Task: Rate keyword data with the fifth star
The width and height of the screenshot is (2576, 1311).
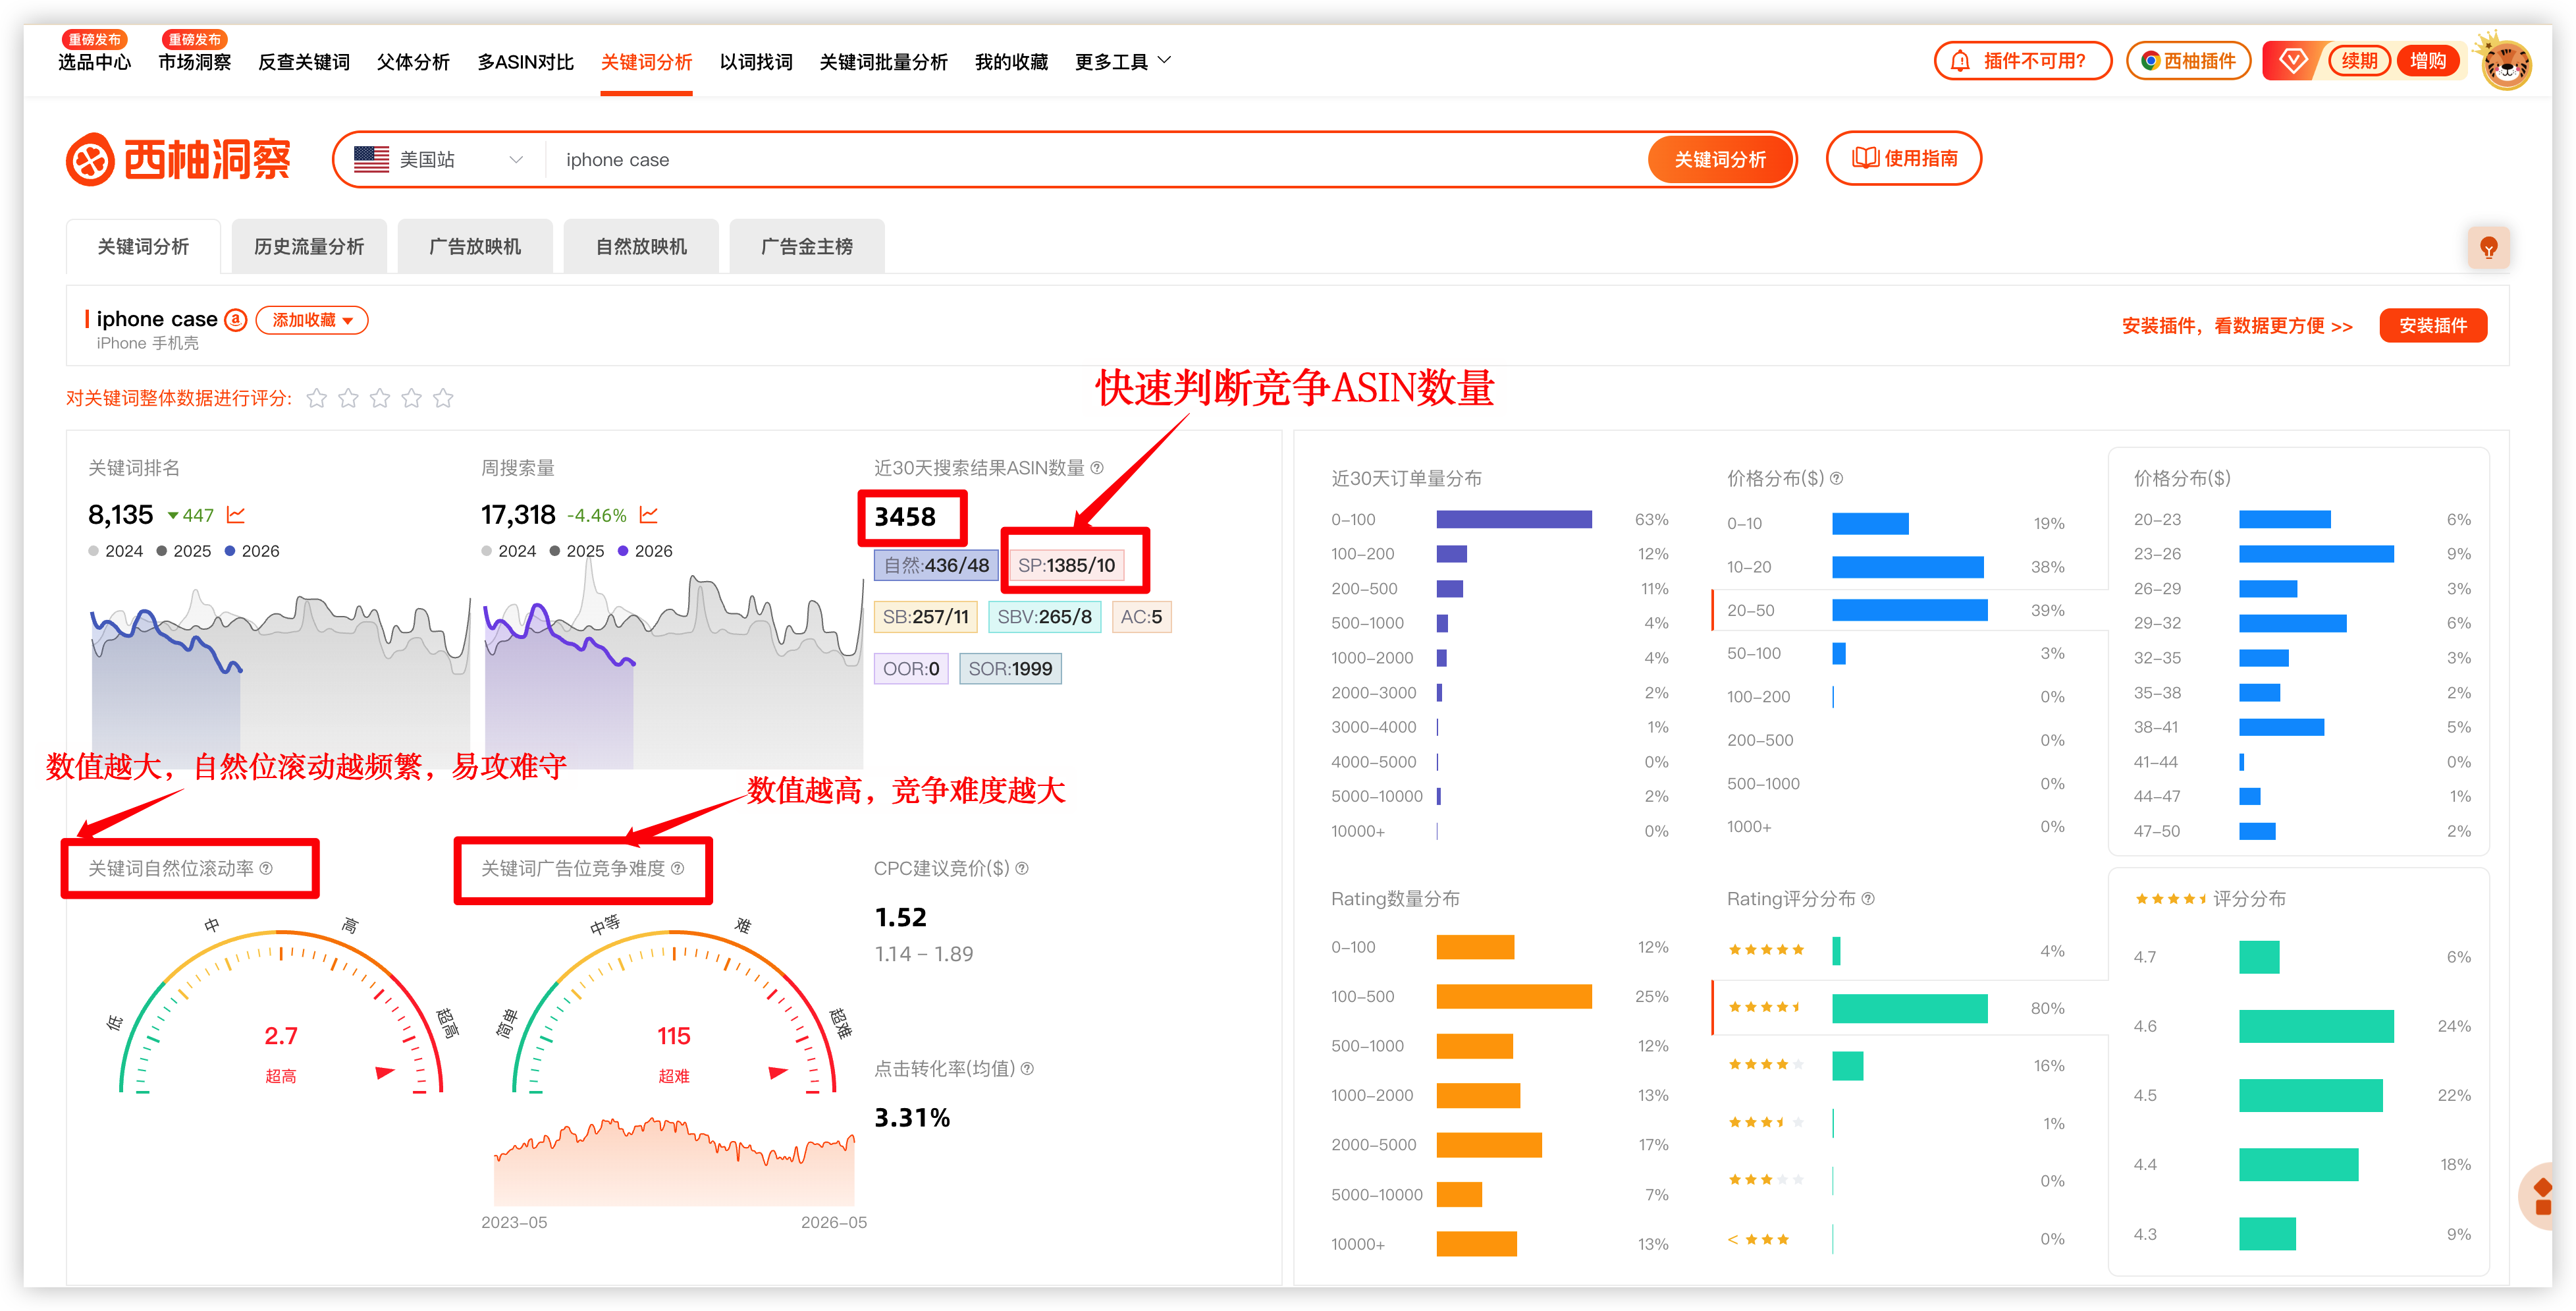Action: coord(443,399)
